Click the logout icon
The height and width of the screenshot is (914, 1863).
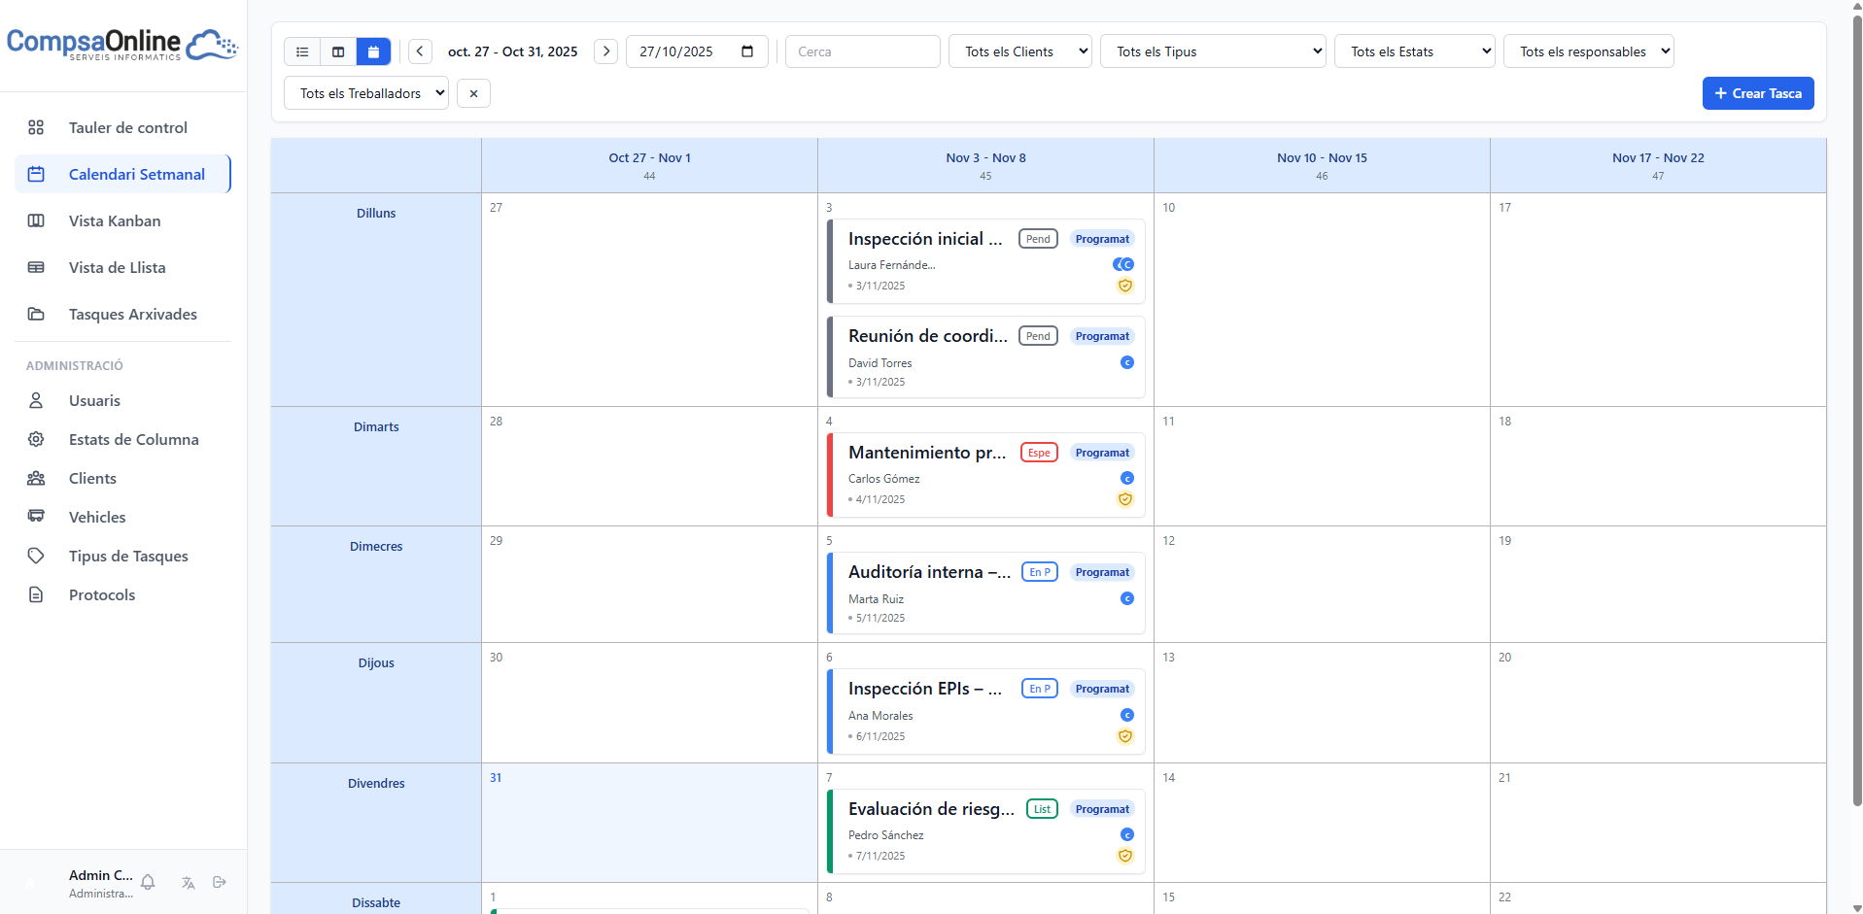coord(220,882)
